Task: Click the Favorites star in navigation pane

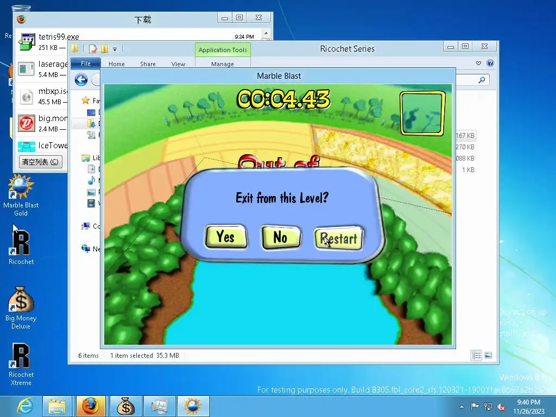Action: coord(85,100)
